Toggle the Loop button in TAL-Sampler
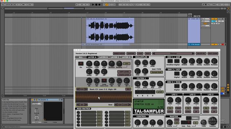This screenshot has height=129, width=231. [x=104, y=81]
